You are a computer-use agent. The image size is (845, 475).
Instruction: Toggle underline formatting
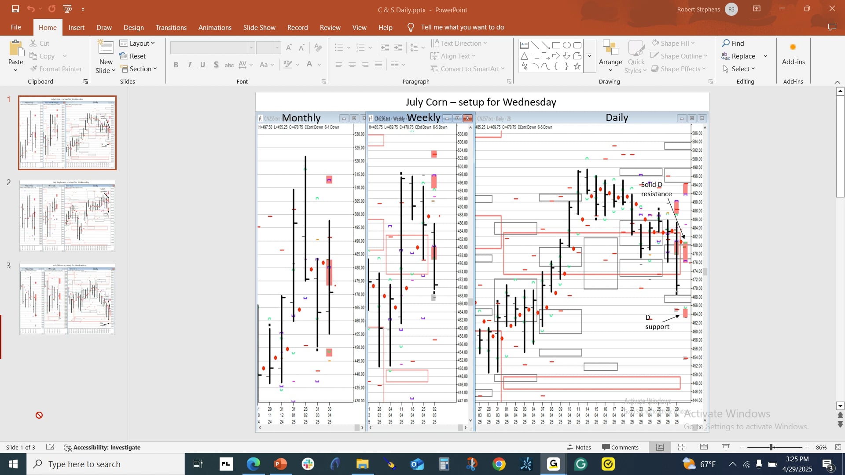[x=202, y=65]
